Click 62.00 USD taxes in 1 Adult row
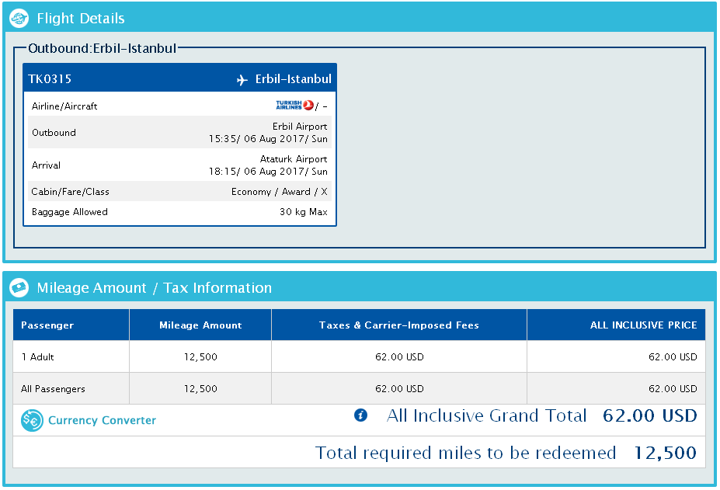This screenshot has height=490, width=720. pyautogui.click(x=399, y=357)
